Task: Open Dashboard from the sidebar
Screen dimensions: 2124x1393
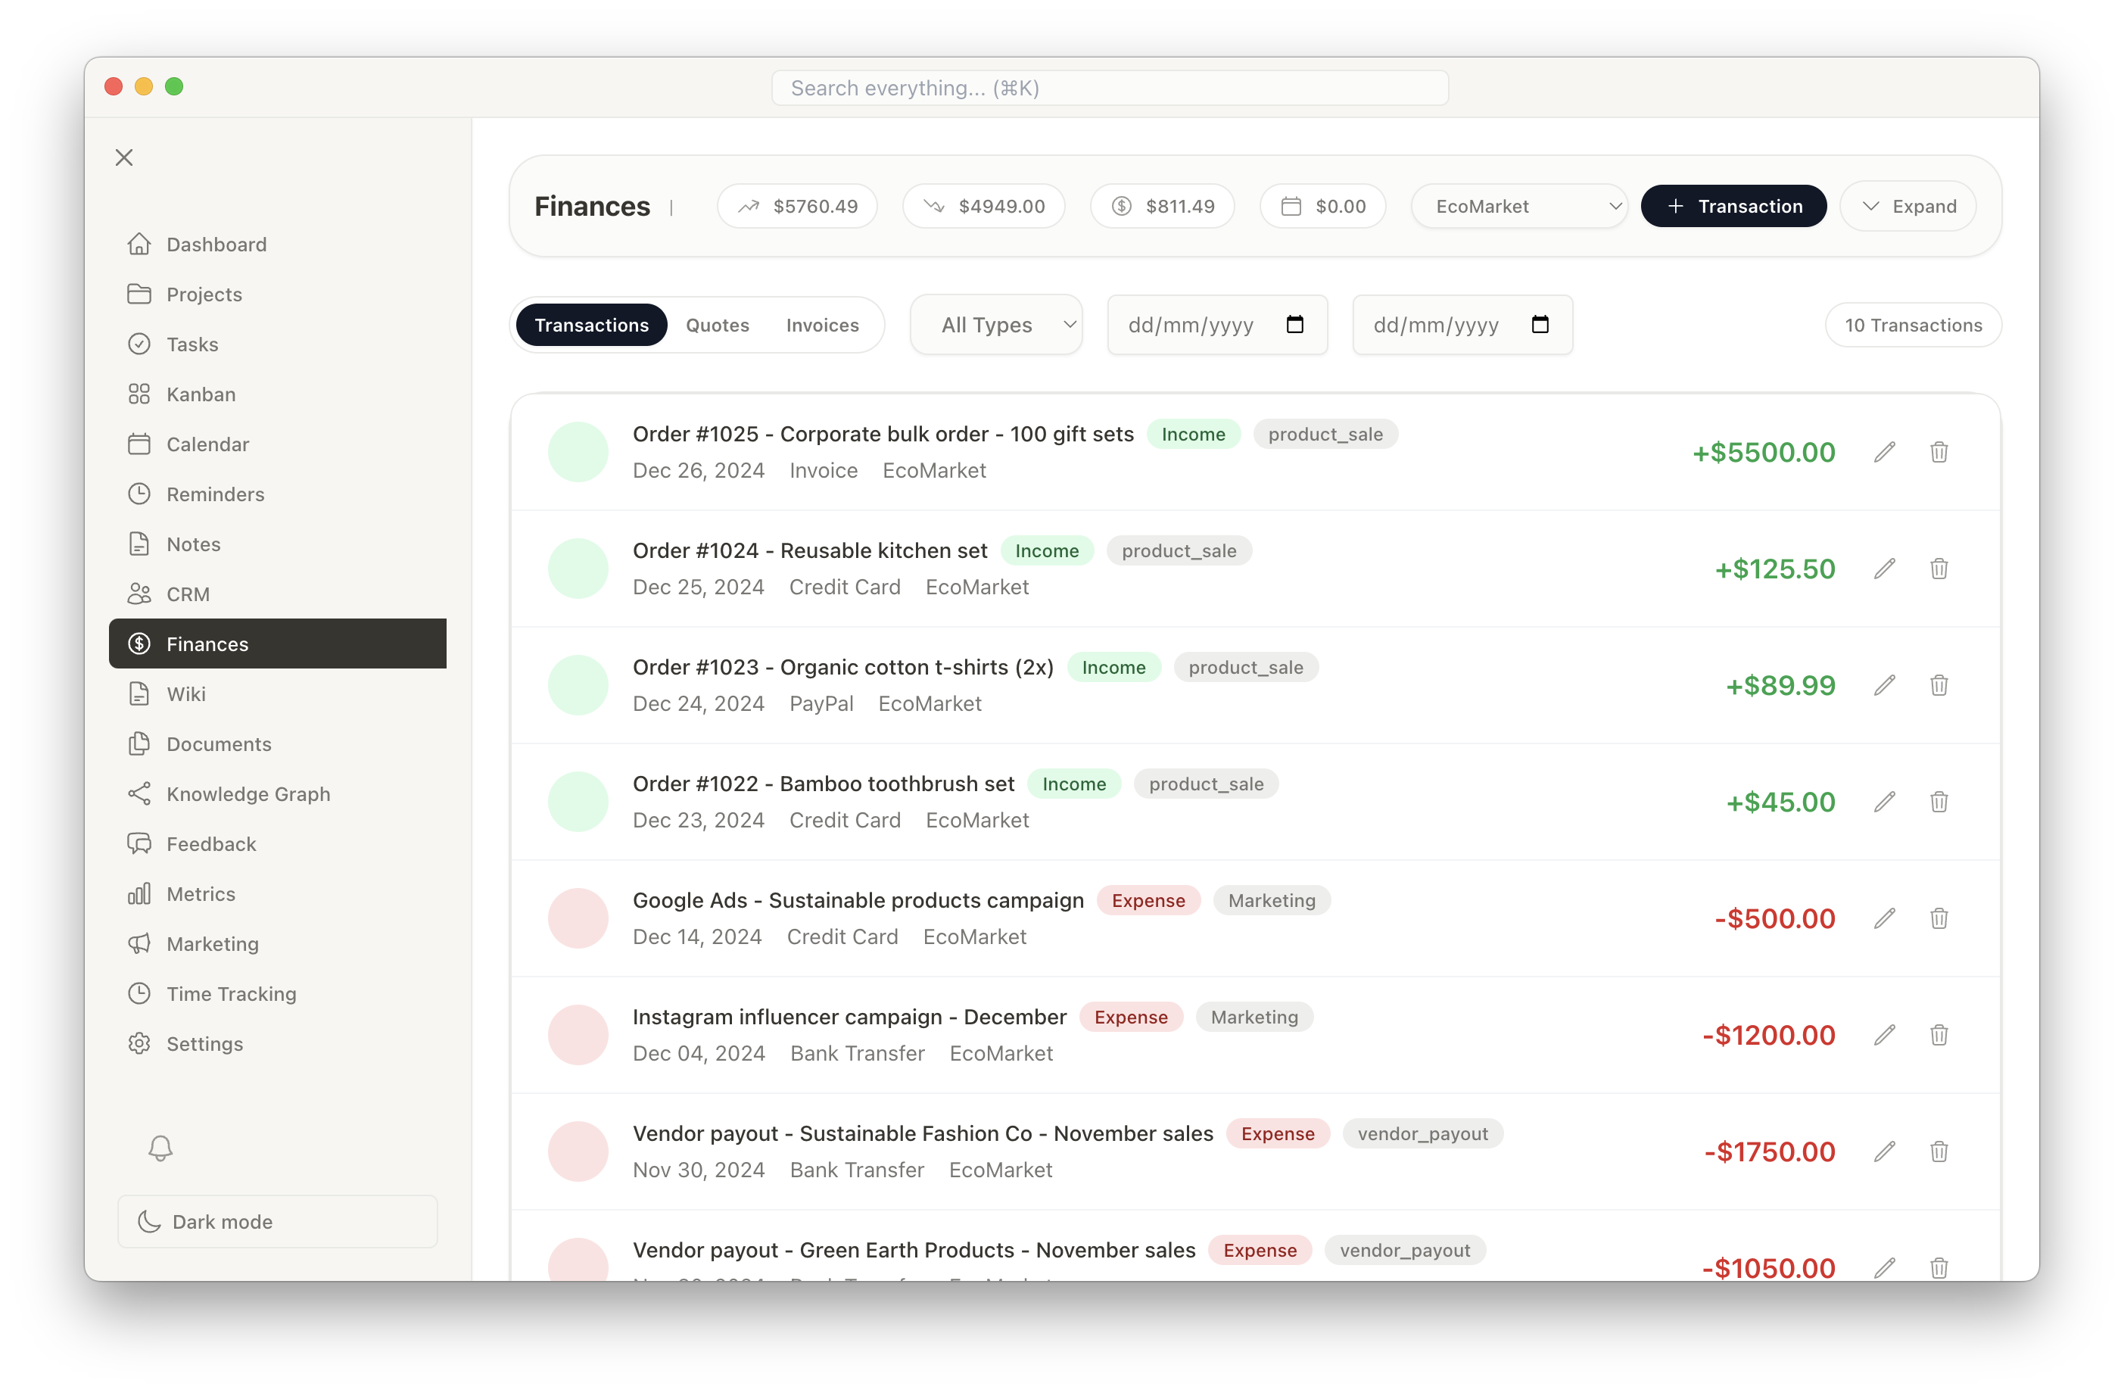Action: (x=278, y=244)
